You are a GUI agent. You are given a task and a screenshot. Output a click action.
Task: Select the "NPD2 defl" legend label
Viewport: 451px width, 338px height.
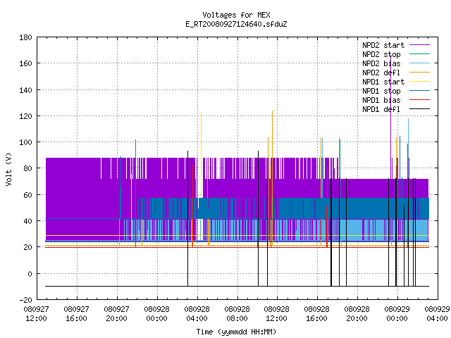click(x=381, y=73)
